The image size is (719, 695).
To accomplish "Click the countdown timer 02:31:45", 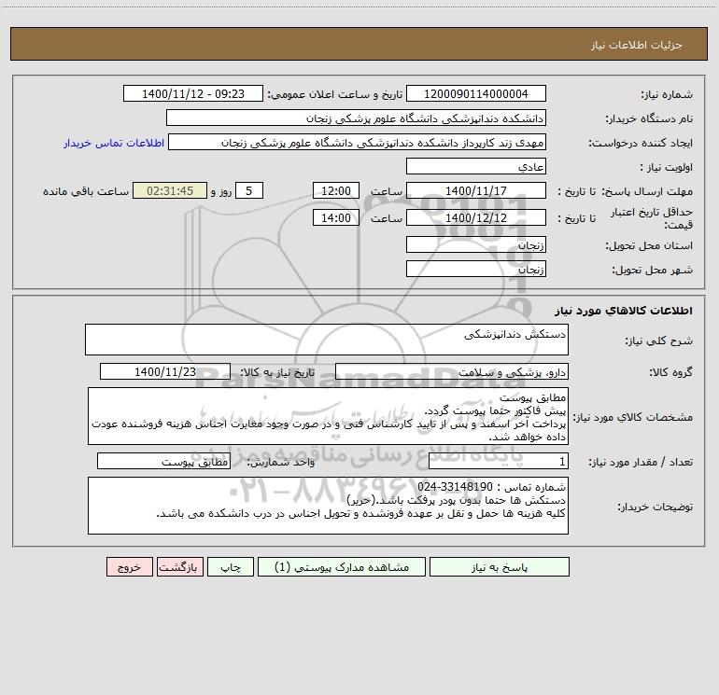I will (170, 190).
